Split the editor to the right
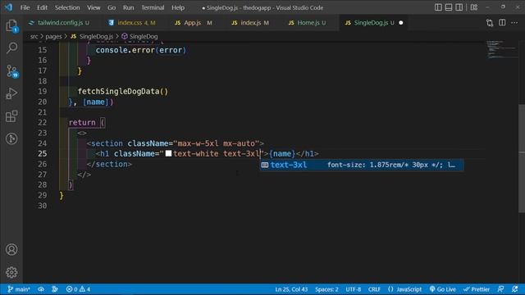Image resolution: width=525 pixels, height=295 pixels. coord(502,23)
